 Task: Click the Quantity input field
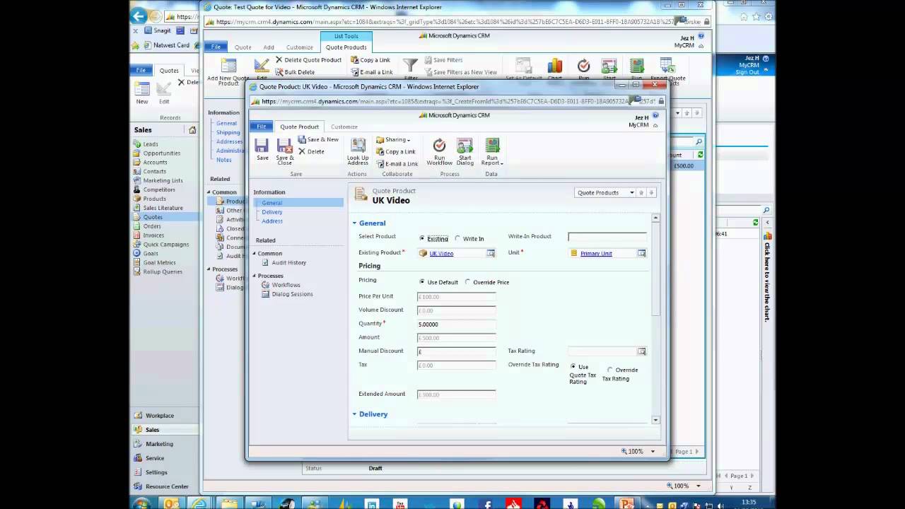(456, 324)
